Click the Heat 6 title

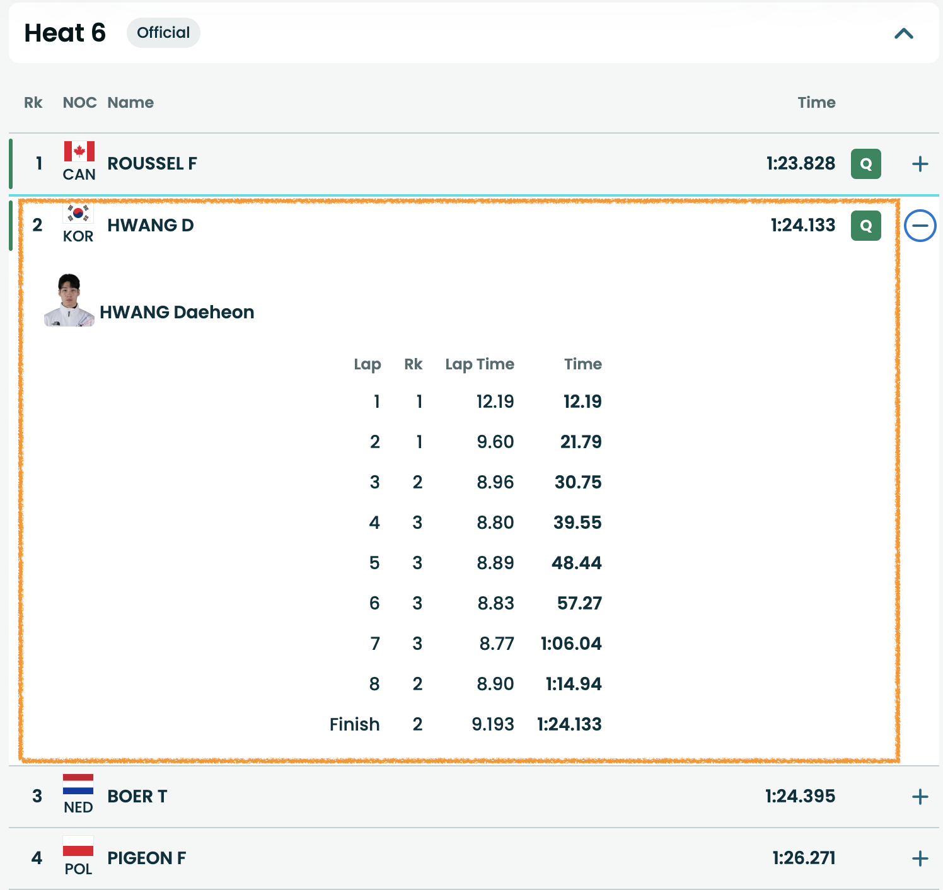point(65,33)
